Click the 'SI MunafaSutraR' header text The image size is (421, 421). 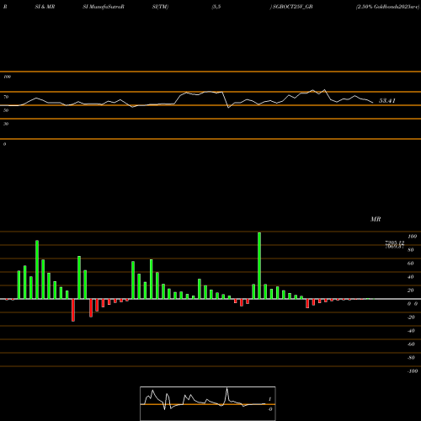pyautogui.click(x=104, y=7)
